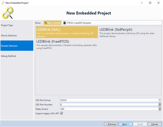Cancel the new project wizard
The height and width of the screenshot is (127, 163).
point(154,124)
